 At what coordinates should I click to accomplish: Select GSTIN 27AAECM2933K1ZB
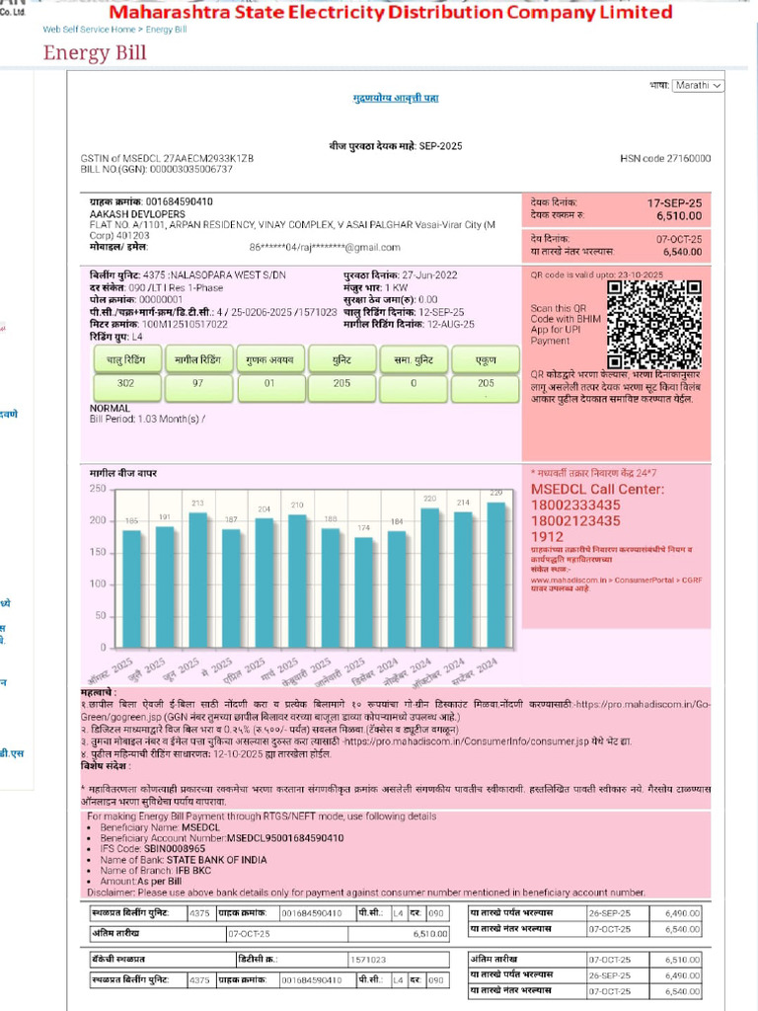(x=208, y=158)
